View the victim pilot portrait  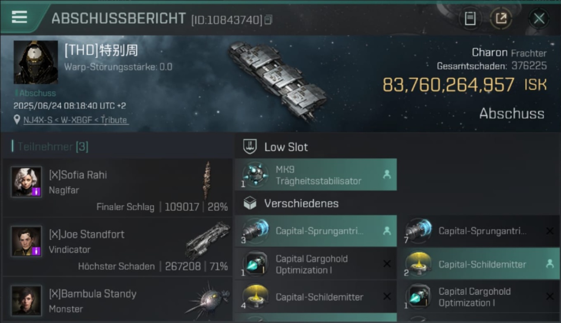tap(36, 62)
